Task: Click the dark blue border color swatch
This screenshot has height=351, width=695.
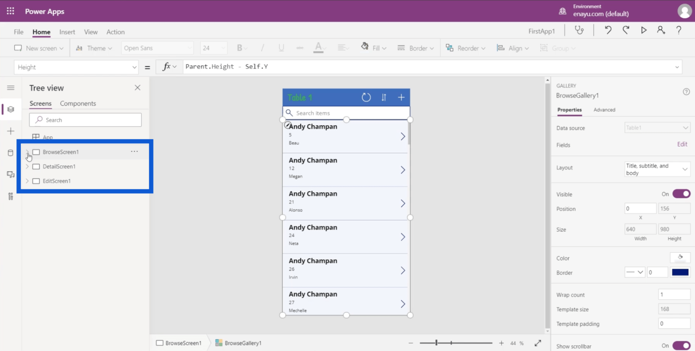Action: 680,272
